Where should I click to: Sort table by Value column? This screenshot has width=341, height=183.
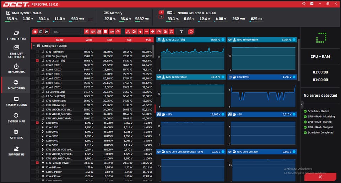[x=89, y=40]
